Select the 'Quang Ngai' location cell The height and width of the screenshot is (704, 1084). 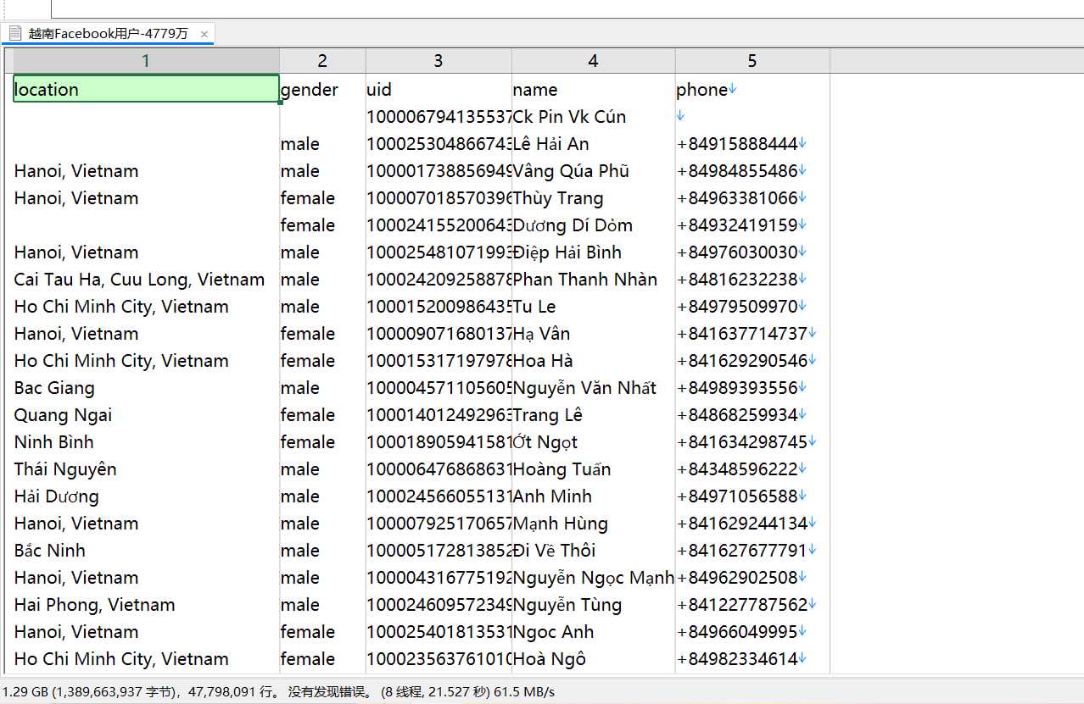pyautogui.click(x=146, y=415)
